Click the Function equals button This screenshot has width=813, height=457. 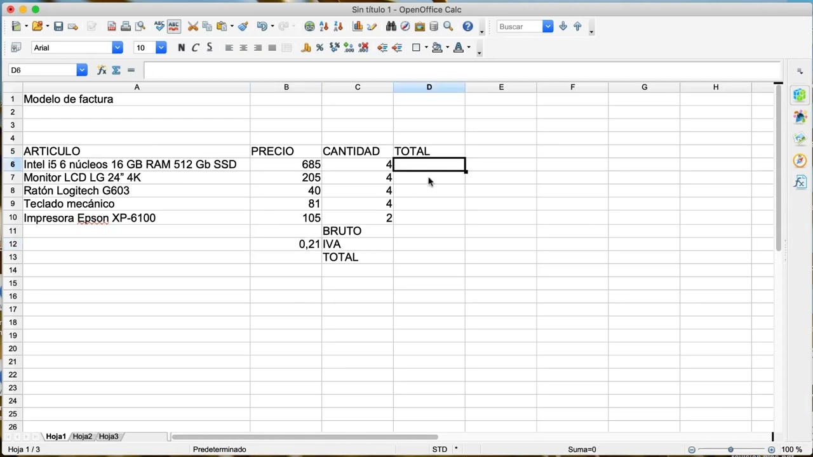point(131,70)
